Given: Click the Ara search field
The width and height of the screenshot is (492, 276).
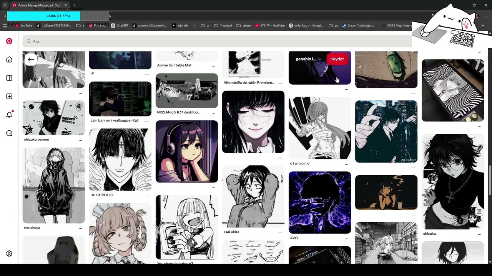Looking at the screenshot, I should point(217,41).
